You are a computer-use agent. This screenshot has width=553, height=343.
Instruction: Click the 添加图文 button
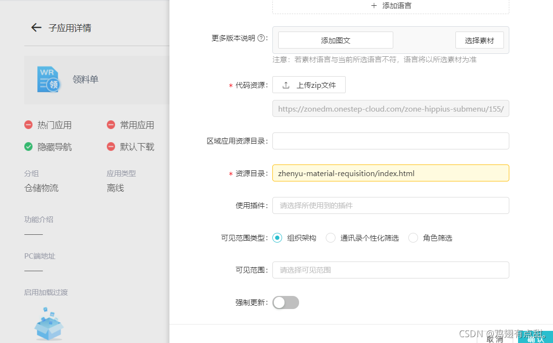335,40
